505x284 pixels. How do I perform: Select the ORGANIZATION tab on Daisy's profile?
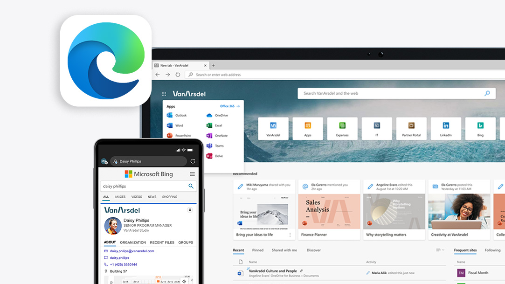[133, 242]
